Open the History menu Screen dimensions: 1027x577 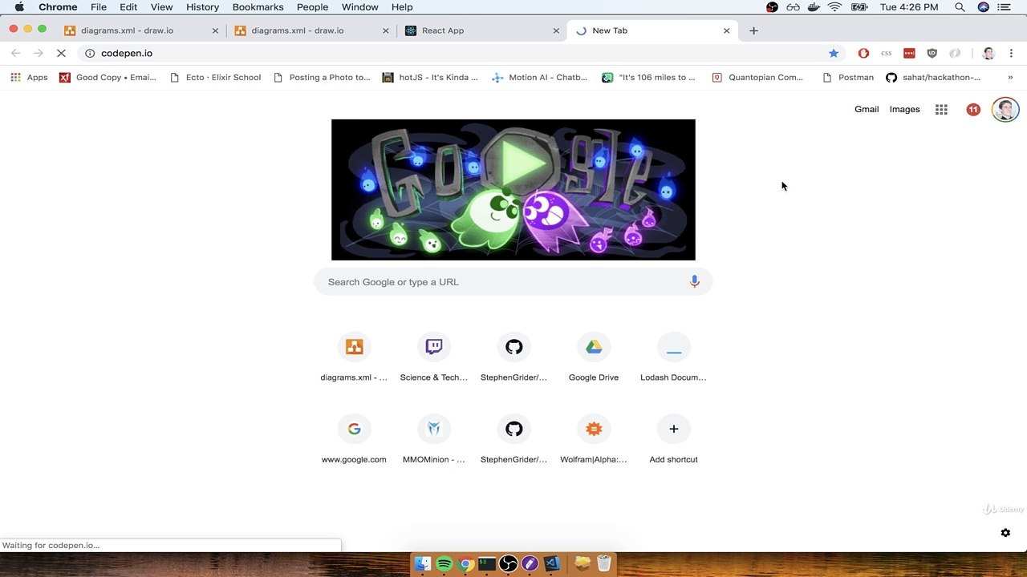coord(202,7)
